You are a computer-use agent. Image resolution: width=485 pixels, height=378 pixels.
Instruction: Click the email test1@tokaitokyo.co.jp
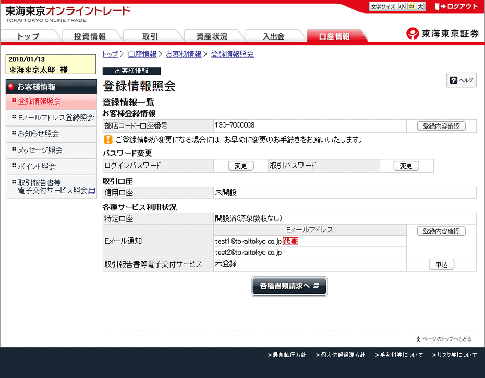point(248,242)
